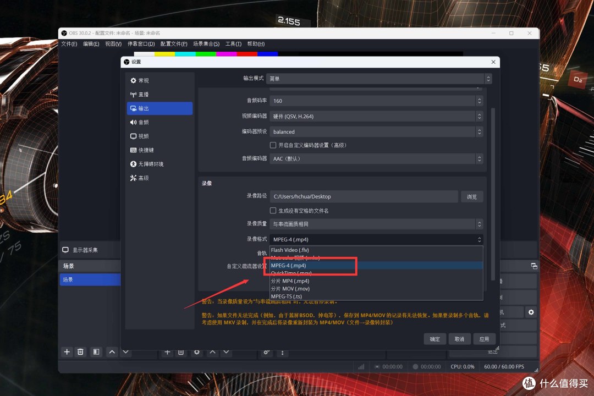The width and height of the screenshot is (594, 396).
Task: Move the scene down with the arrow icon
Action: click(x=126, y=353)
